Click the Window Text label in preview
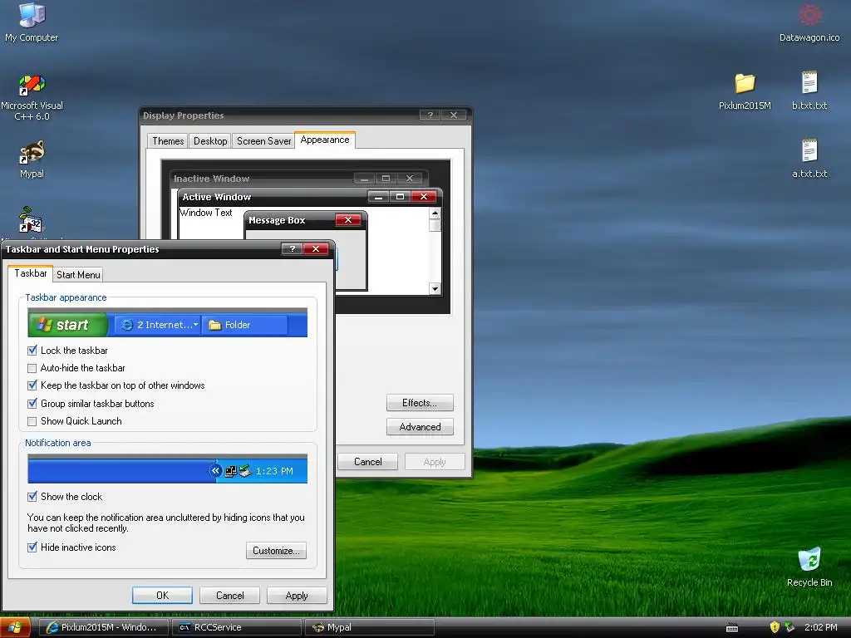Viewport: 851px width, 638px height. click(206, 213)
